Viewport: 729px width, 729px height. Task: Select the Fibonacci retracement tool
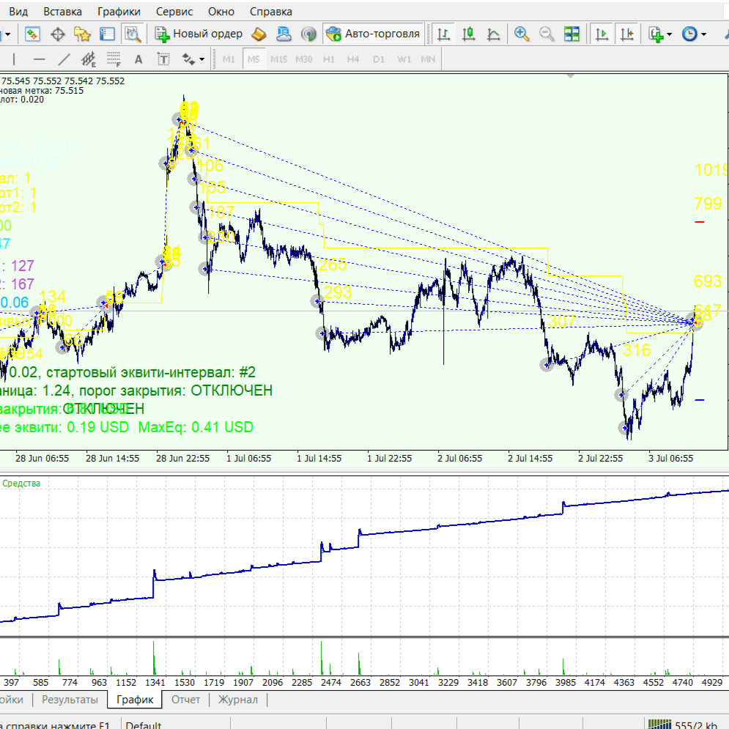(x=113, y=59)
